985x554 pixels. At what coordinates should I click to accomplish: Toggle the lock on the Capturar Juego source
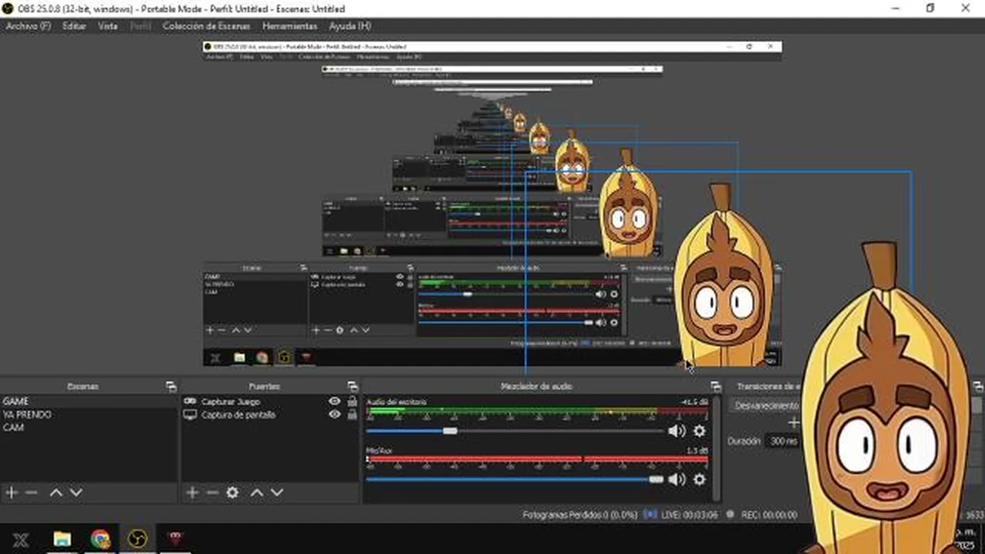click(352, 402)
